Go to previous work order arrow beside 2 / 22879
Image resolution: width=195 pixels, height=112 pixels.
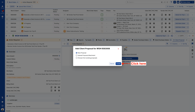click(x=175, y=36)
